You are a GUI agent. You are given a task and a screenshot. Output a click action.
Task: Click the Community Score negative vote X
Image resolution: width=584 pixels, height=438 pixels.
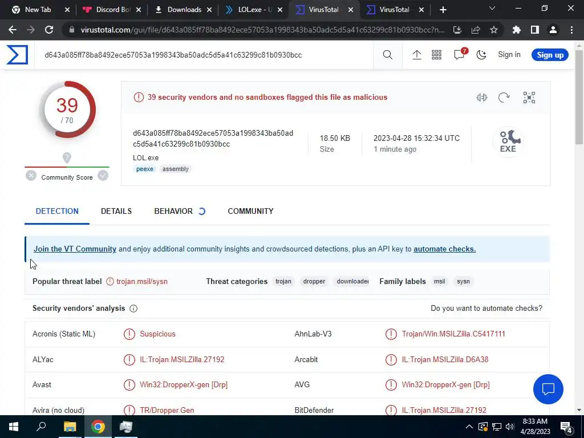pos(31,176)
